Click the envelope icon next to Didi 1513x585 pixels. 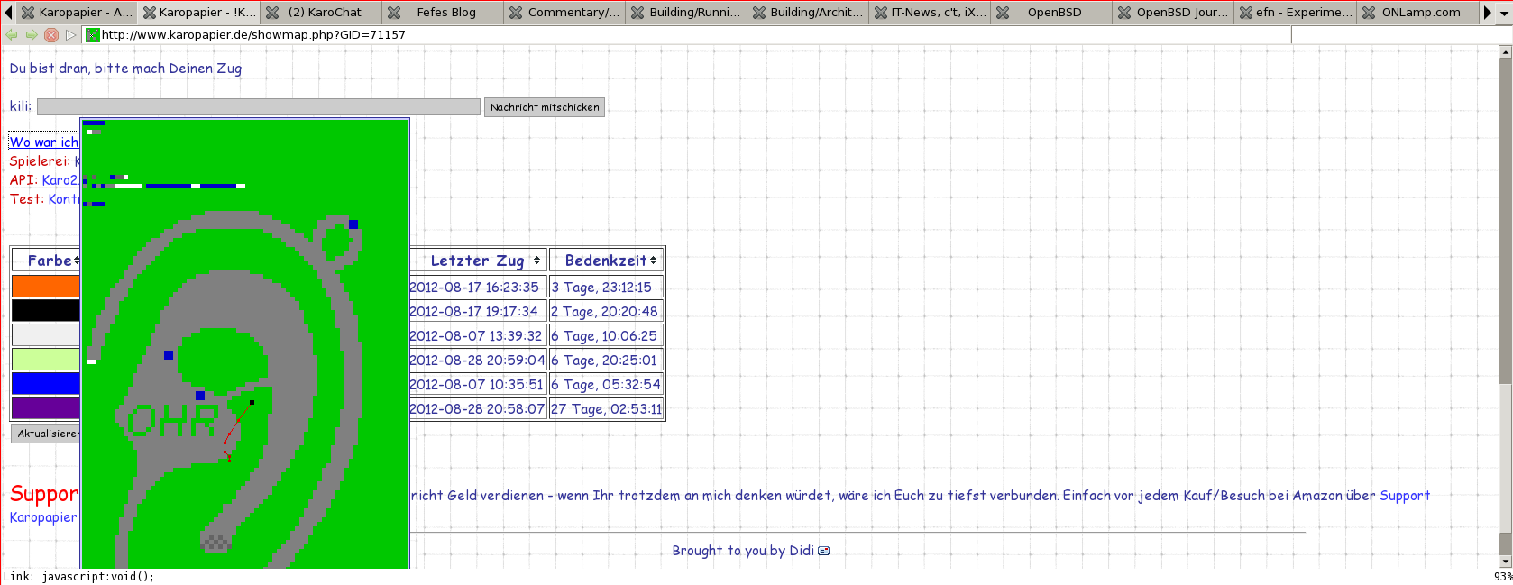(823, 551)
